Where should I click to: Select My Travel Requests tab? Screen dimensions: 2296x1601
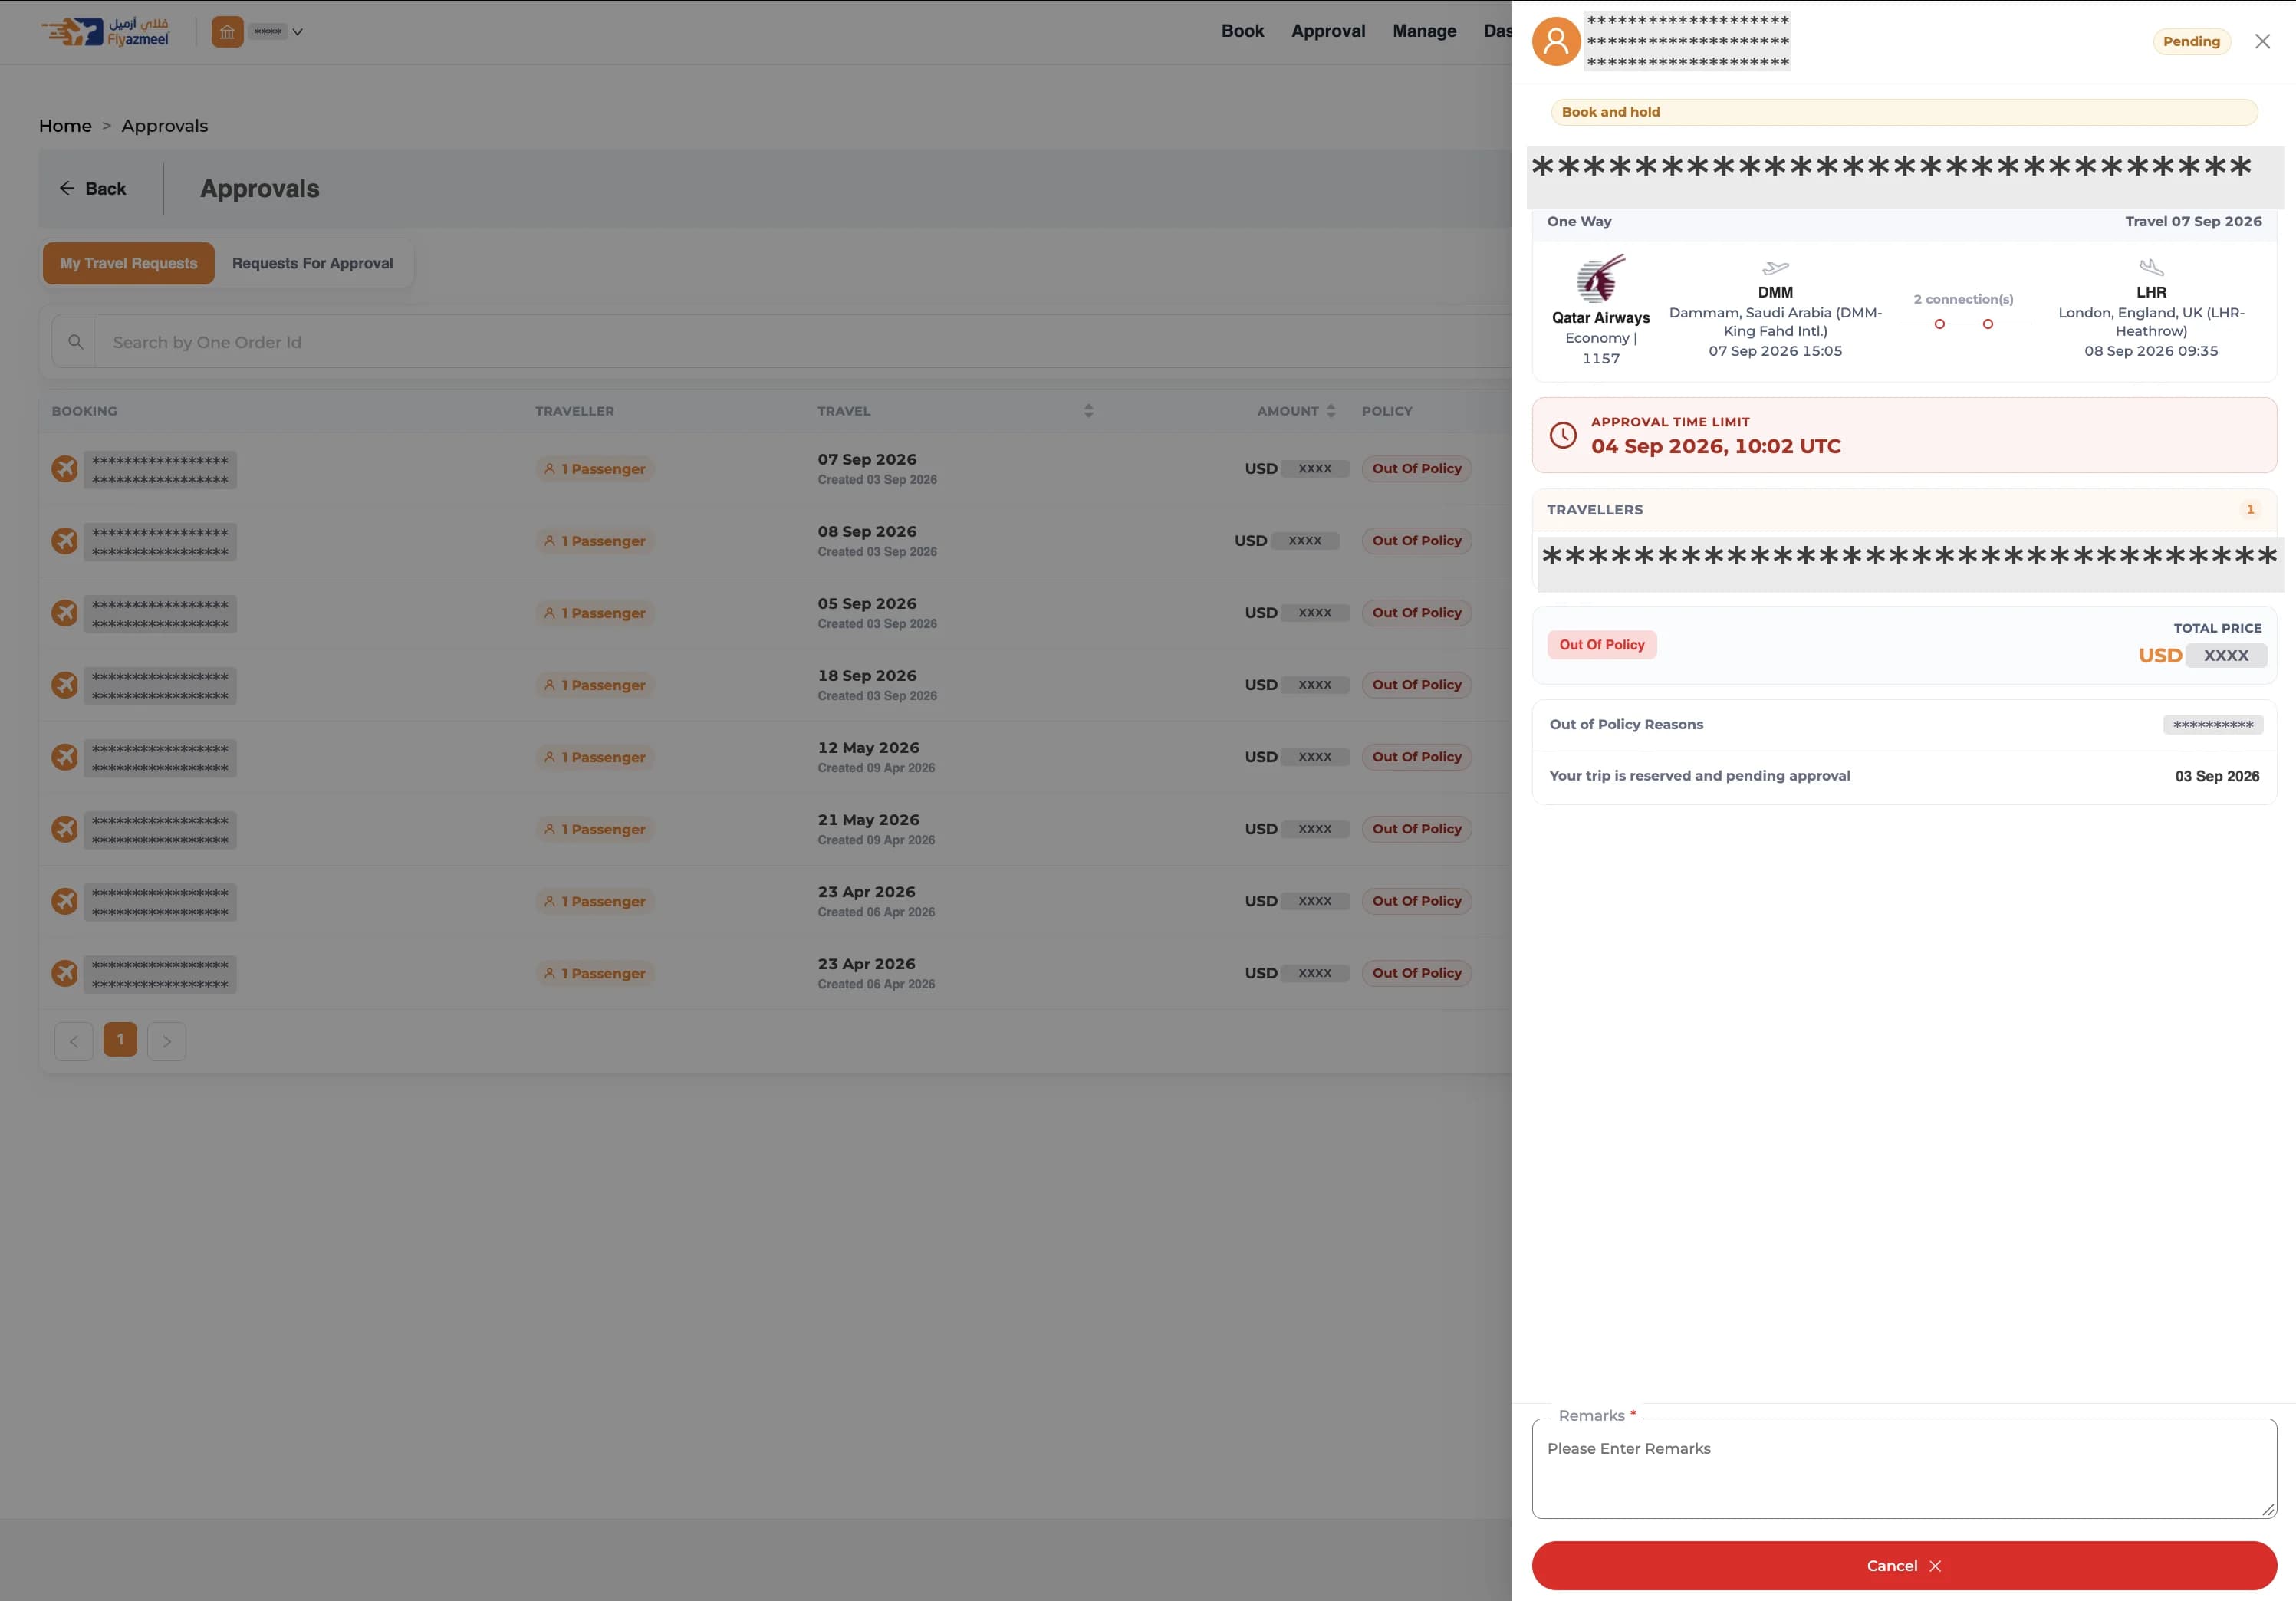click(129, 263)
